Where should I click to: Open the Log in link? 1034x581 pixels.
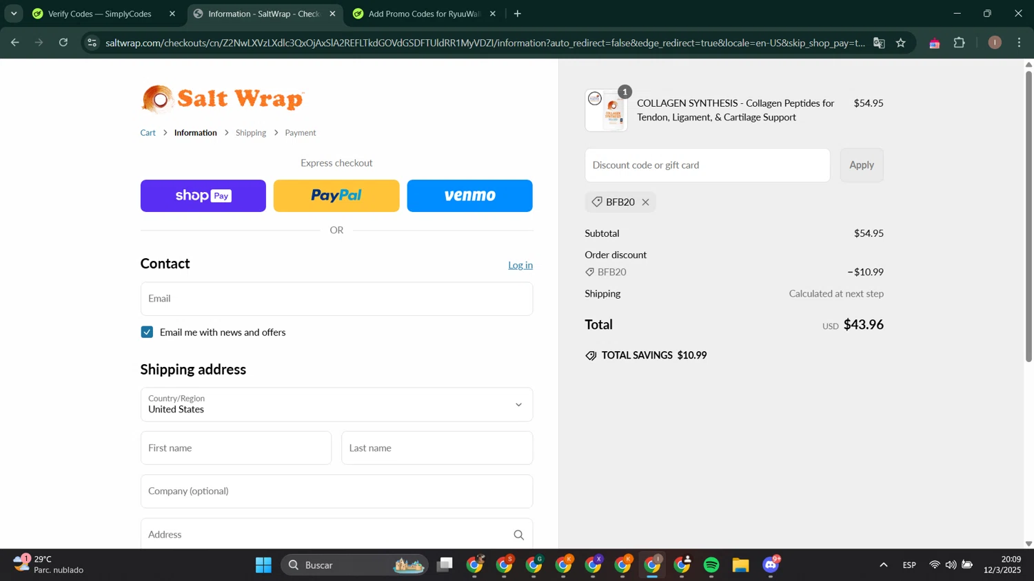tap(520, 265)
